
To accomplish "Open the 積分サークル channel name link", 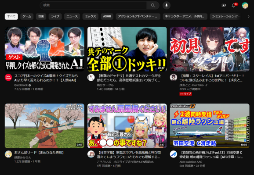I will 105,85.
